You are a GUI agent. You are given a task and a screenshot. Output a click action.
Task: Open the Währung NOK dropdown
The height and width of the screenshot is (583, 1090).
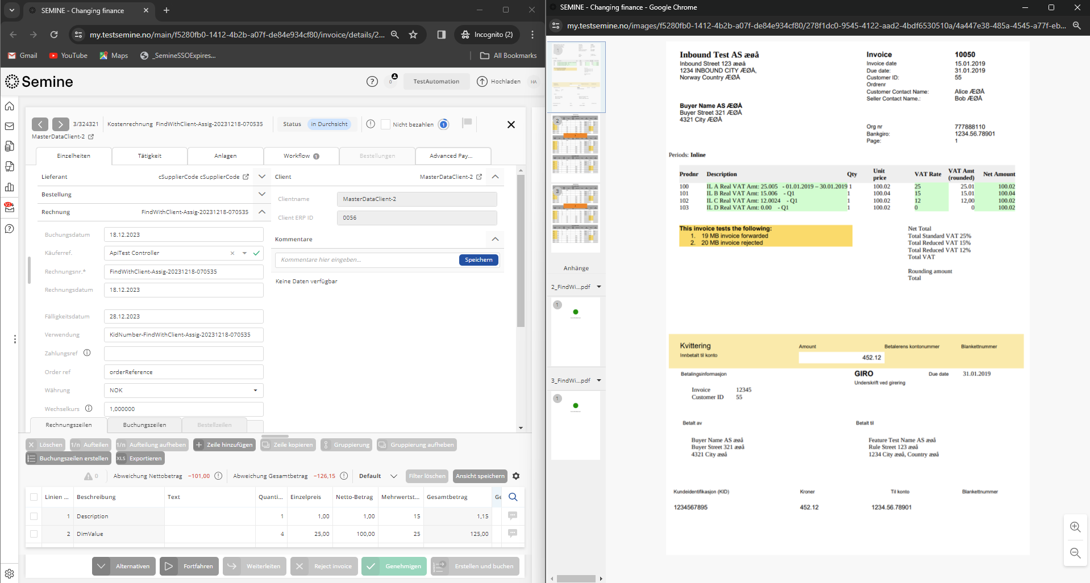(255, 391)
